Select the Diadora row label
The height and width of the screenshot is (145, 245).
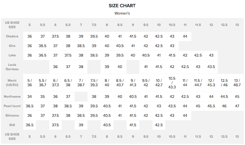[x=12, y=36]
